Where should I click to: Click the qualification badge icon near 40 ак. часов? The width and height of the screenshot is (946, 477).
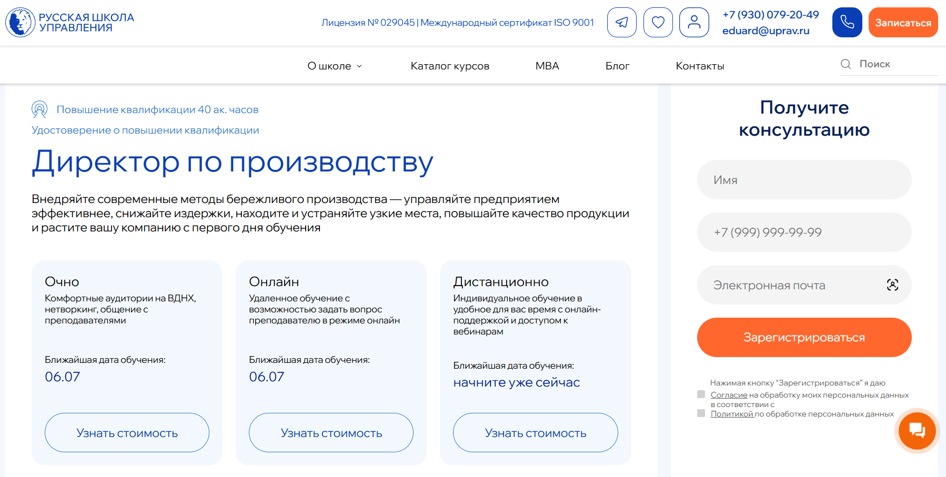tap(39, 109)
